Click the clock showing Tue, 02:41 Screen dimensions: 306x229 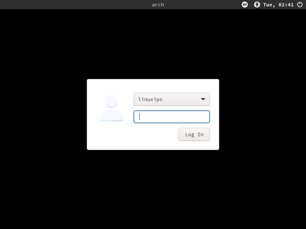[x=278, y=5]
